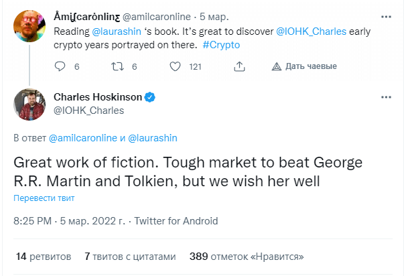Open @amilcaronline in the reply-to line

click(83, 138)
